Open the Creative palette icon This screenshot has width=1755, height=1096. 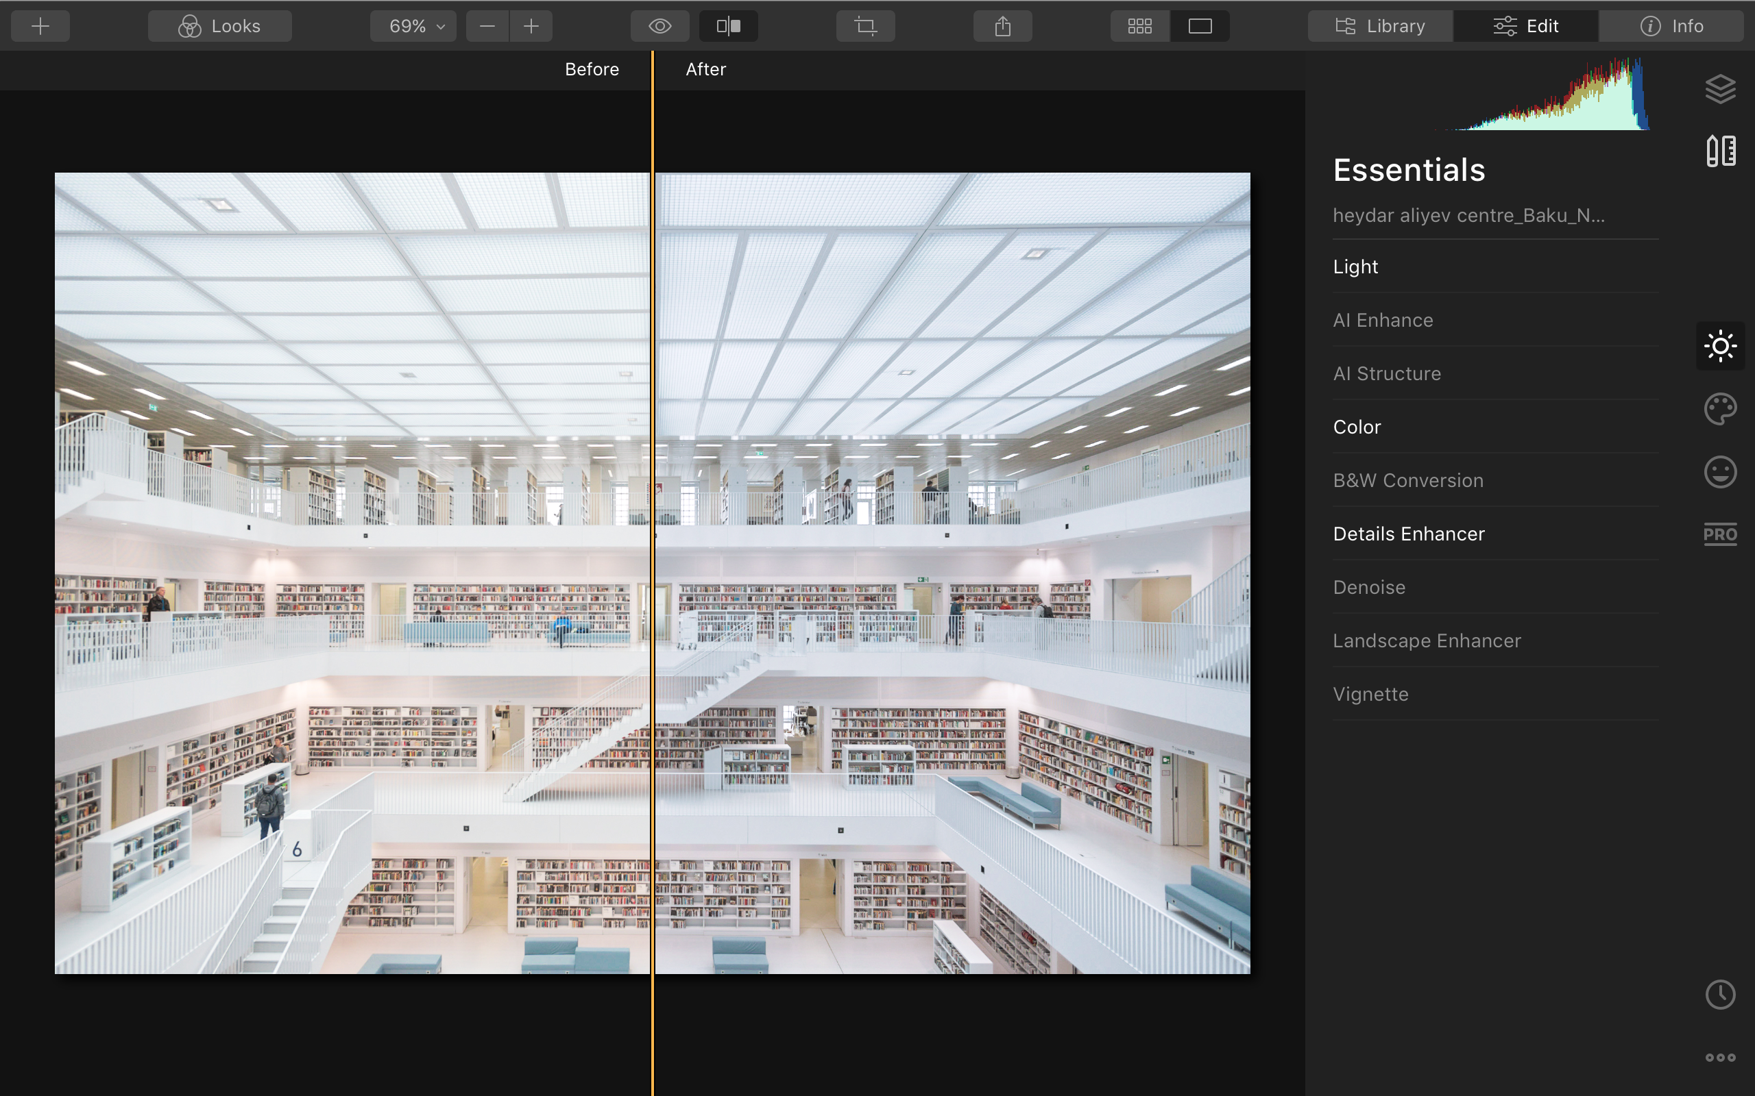(1720, 409)
